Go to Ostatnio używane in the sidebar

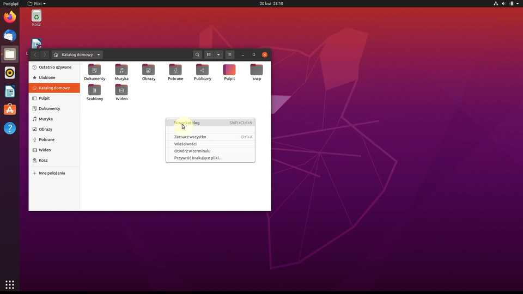54,67
